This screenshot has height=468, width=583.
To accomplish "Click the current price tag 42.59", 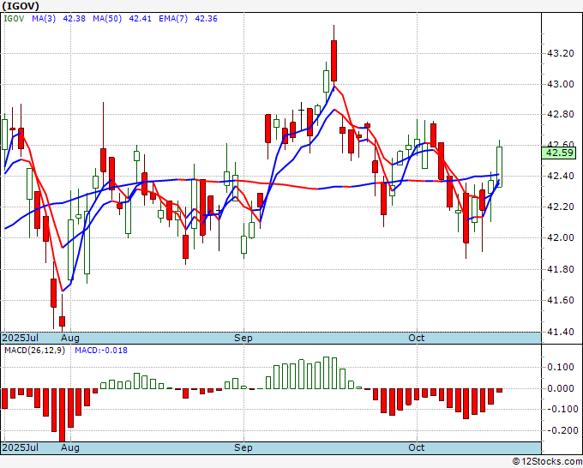I will [559, 153].
